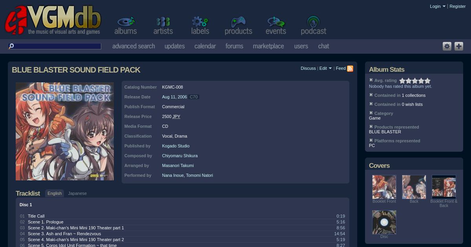
Task: Expand the Edit dropdown menu
Action: (x=325, y=68)
